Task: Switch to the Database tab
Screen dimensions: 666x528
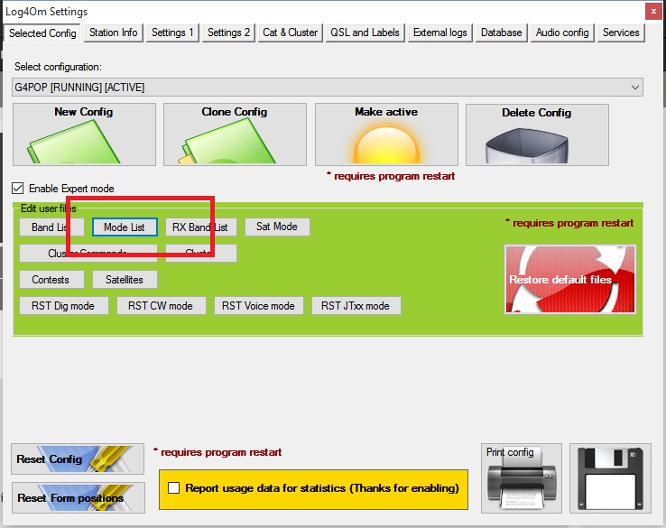Action: pos(501,32)
